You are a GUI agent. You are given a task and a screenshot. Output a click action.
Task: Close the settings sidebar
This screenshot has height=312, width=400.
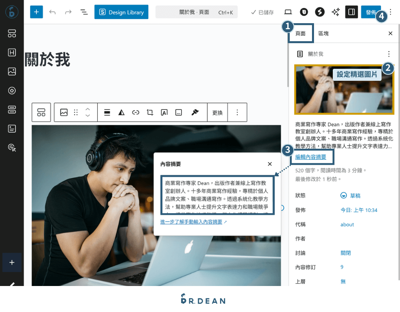pyautogui.click(x=390, y=34)
